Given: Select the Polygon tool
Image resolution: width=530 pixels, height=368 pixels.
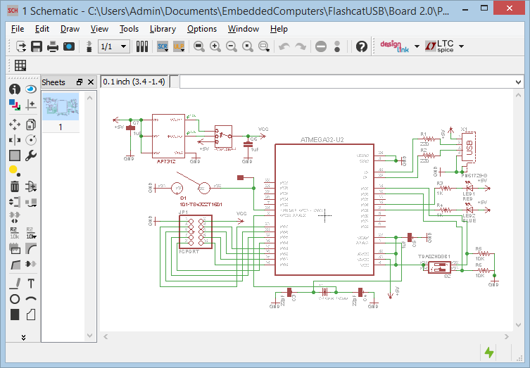Looking at the screenshot, I should pos(31,315).
